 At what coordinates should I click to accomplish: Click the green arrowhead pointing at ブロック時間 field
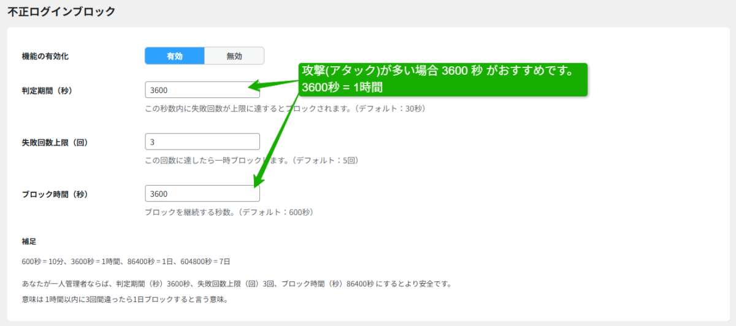[x=258, y=181]
